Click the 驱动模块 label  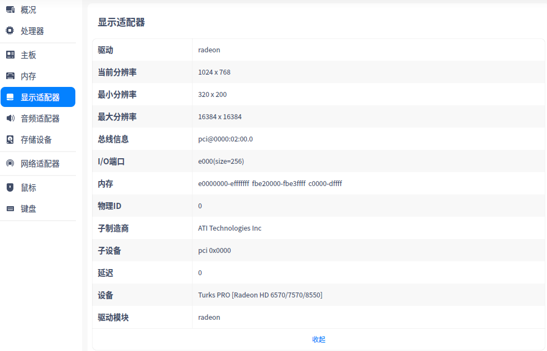pos(113,317)
